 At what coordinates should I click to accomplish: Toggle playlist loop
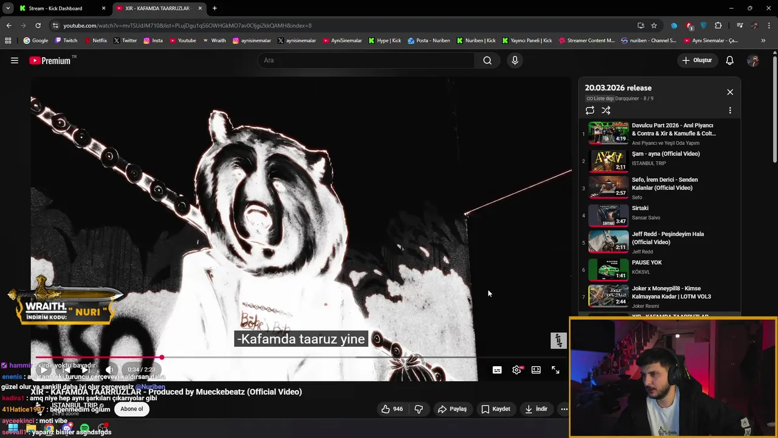pyautogui.click(x=590, y=110)
